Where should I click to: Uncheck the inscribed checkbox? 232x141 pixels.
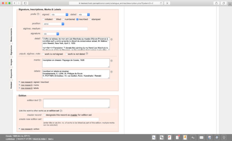coord(77,19)
